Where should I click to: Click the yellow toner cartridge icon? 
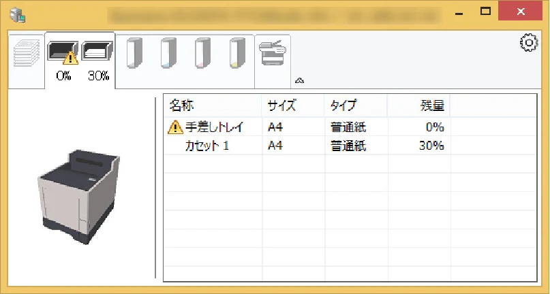pos(237,53)
